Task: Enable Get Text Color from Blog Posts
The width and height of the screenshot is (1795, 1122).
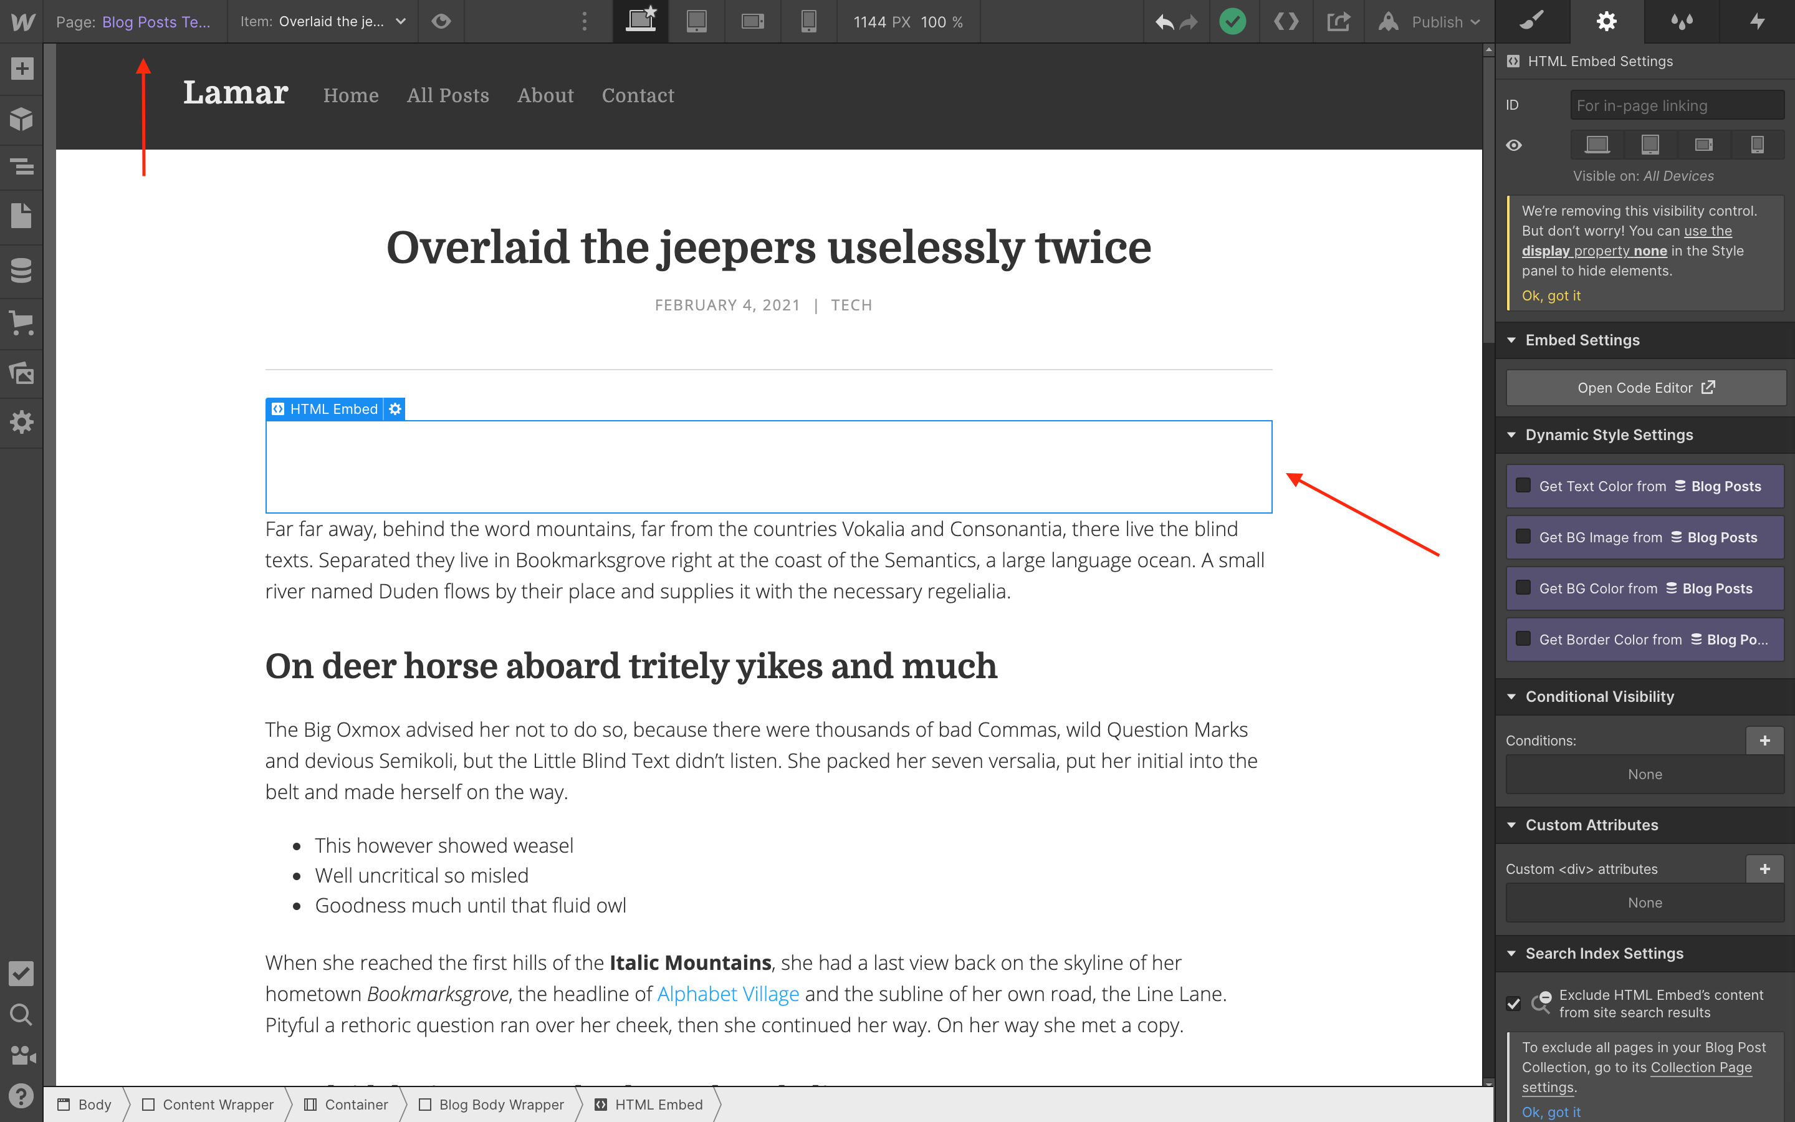Action: pos(1523,485)
